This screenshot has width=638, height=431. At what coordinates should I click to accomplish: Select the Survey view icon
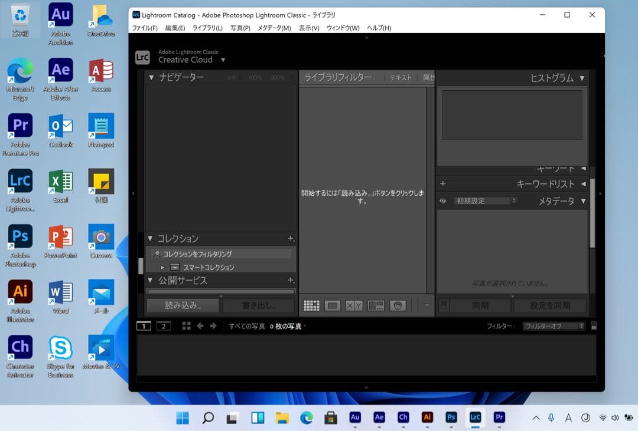point(376,305)
